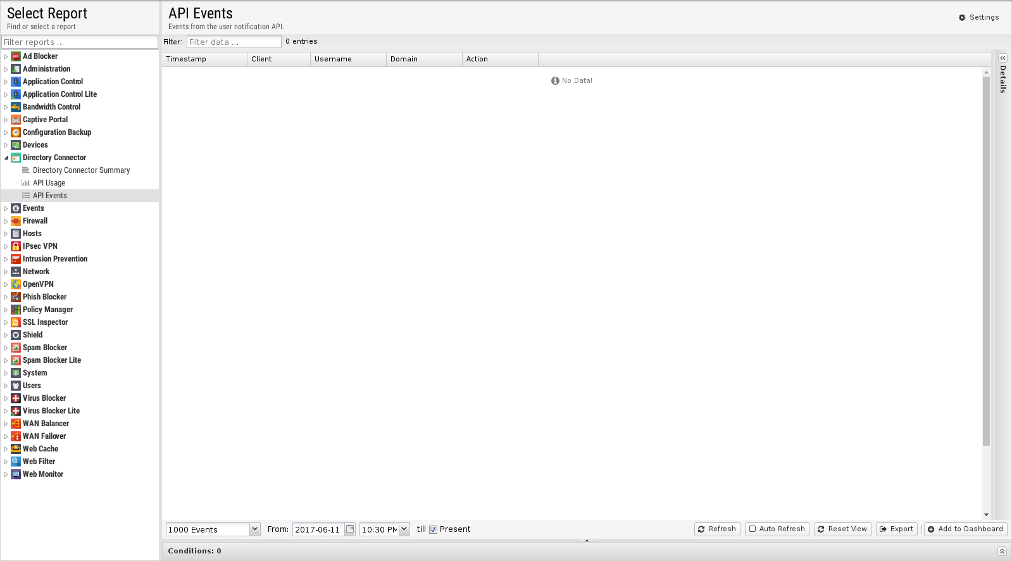Collapse the Directory Connector tree node
This screenshot has height=561, width=1012.
pyautogui.click(x=6, y=158)
